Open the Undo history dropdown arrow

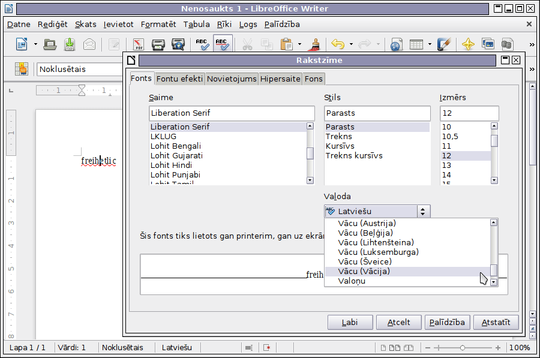(351, 44)
